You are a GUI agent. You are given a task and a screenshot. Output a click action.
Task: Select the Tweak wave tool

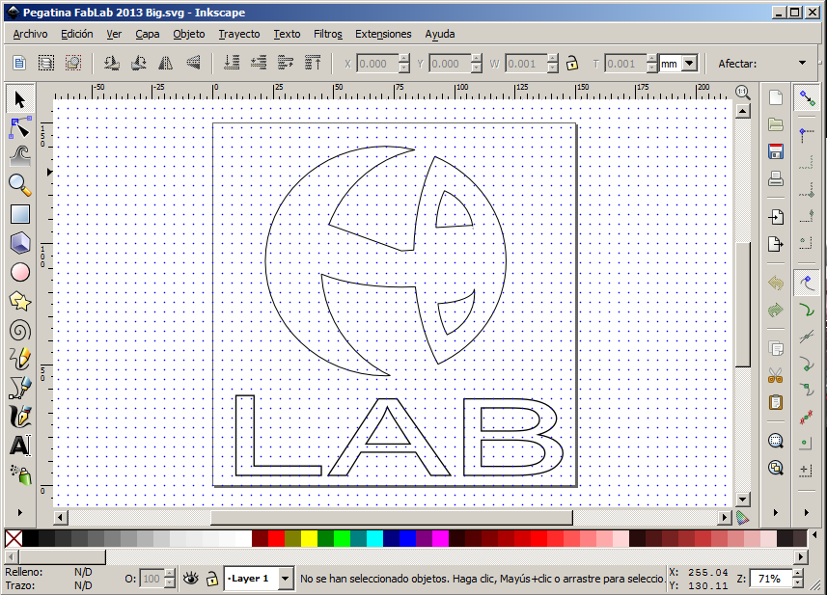(20, 156)
